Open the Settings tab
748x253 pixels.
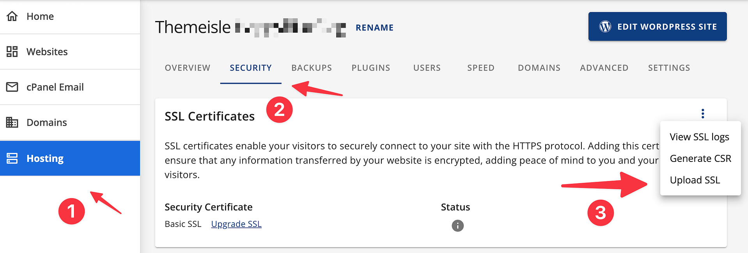(669, 68)
